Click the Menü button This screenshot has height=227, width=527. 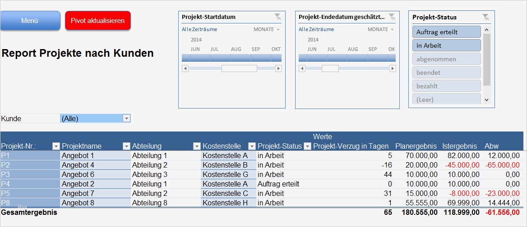(x=30, y=21)
